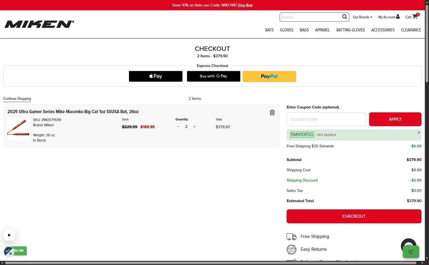This screenshot has width=429, height=265.
Task: Pay with Apple Pay button
Action: (x=156, y=76)
